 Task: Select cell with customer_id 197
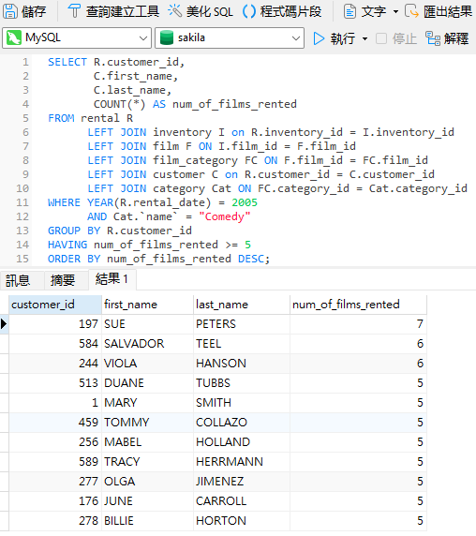(55, 323)
